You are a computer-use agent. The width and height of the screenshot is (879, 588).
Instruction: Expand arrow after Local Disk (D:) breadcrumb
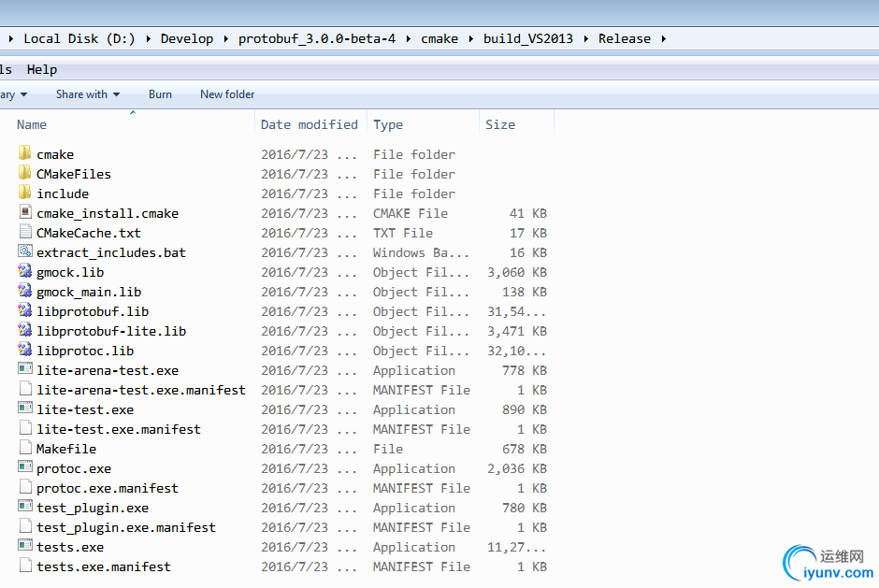coord(148,38)
